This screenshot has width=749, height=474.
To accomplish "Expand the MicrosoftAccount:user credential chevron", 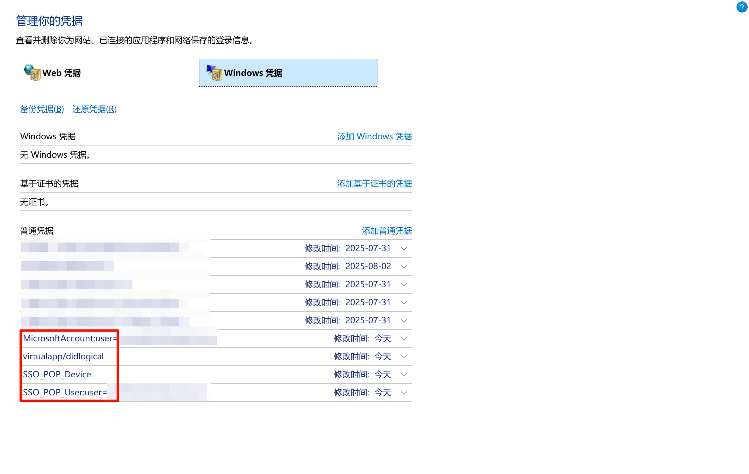I will [x=404, y=339].
